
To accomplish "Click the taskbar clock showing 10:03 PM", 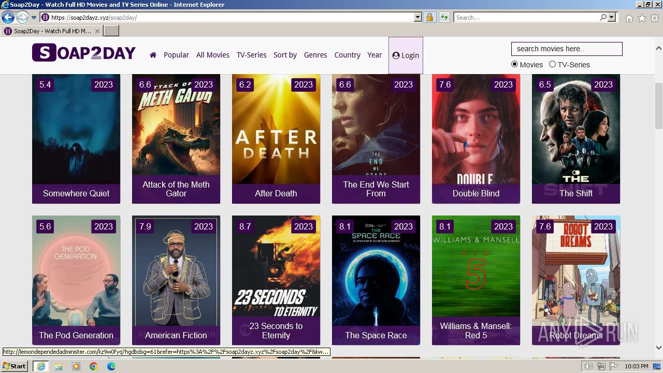I will click(x=637, y=366).
